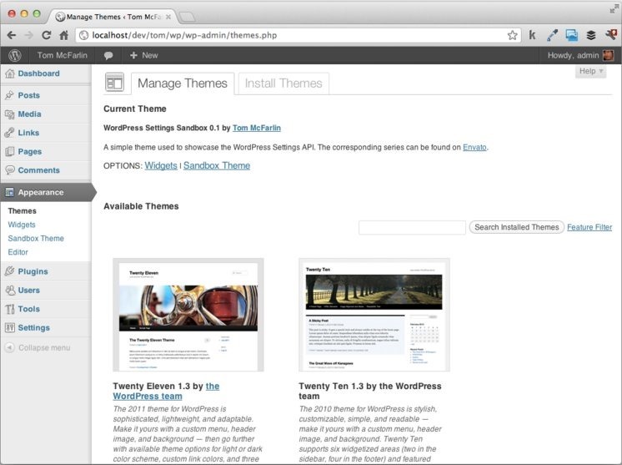Image resolution: width=622 pixels, height=465 pixels.
Task: Open the theme Editor submenu item
Action: [18, 252]
